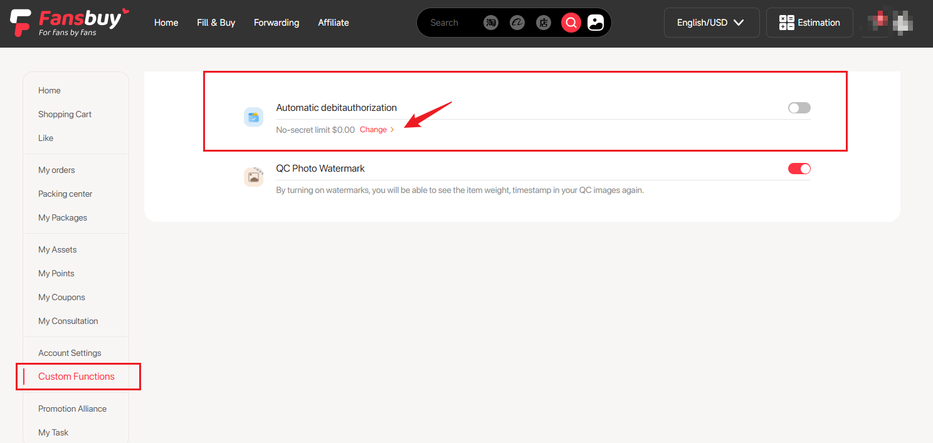Image resolution: width=933 pixels, height=443 pixels.
Task: Open My Consultation
Action: click(68, 321)
